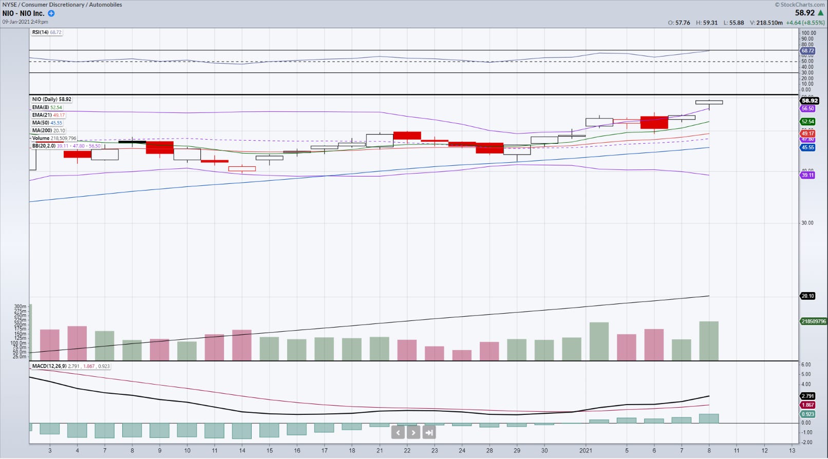Click the purple 39.11 lower band tag
The width and height of the screenshot is (828, 459).
click(x=807, y=175)
